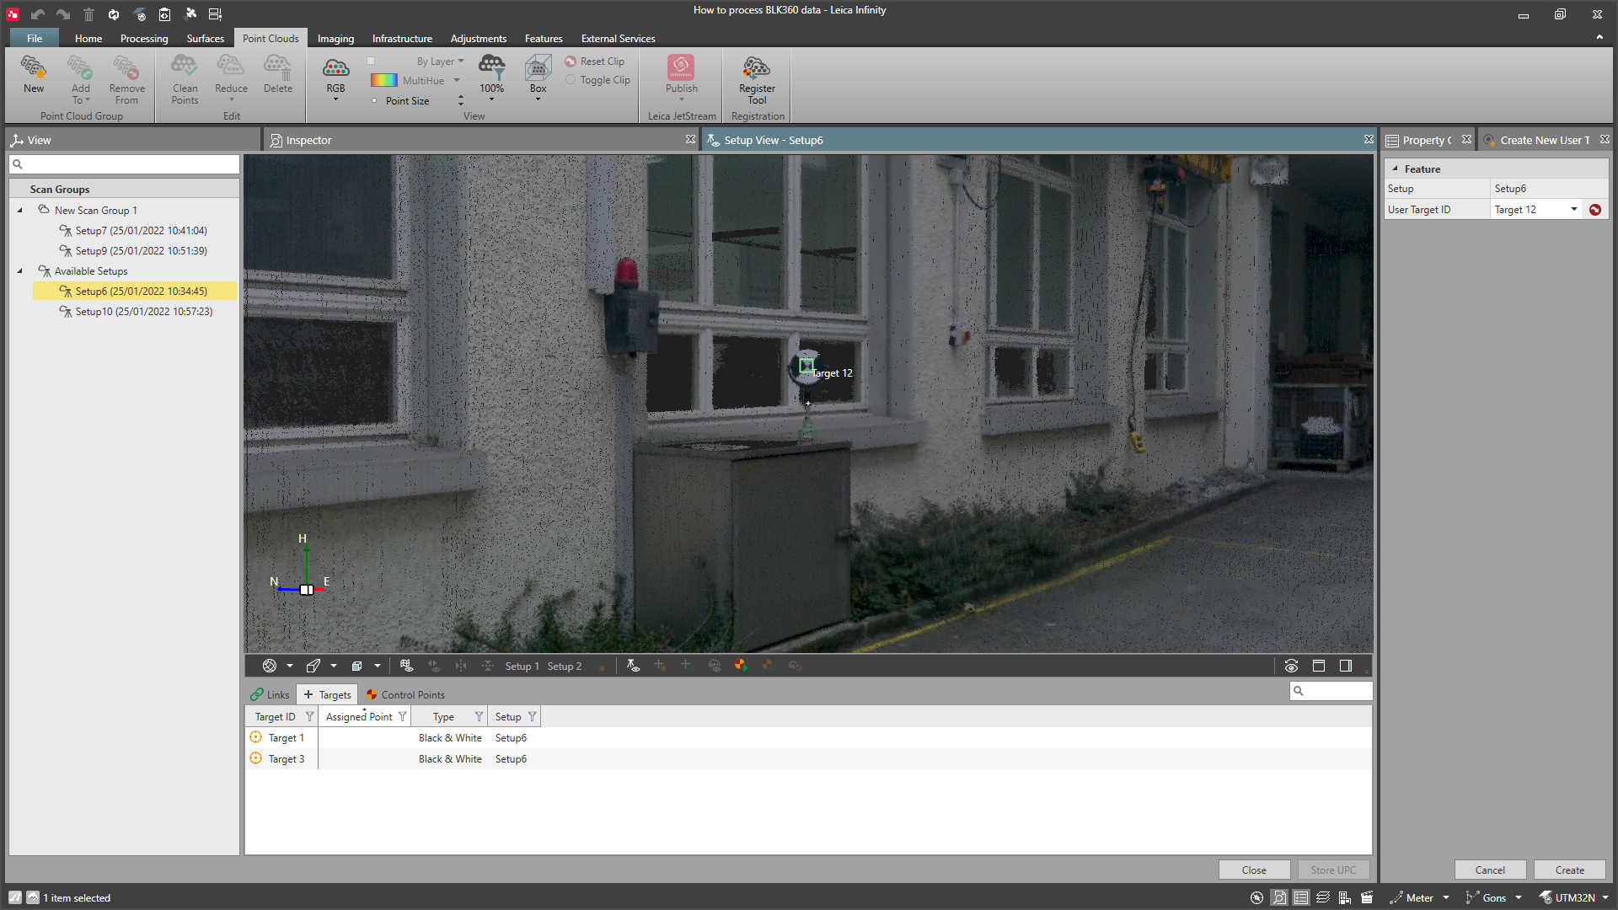Click the control point icon in viewer toolbar
Screen dimensions: 1618x910
point(741,666)
